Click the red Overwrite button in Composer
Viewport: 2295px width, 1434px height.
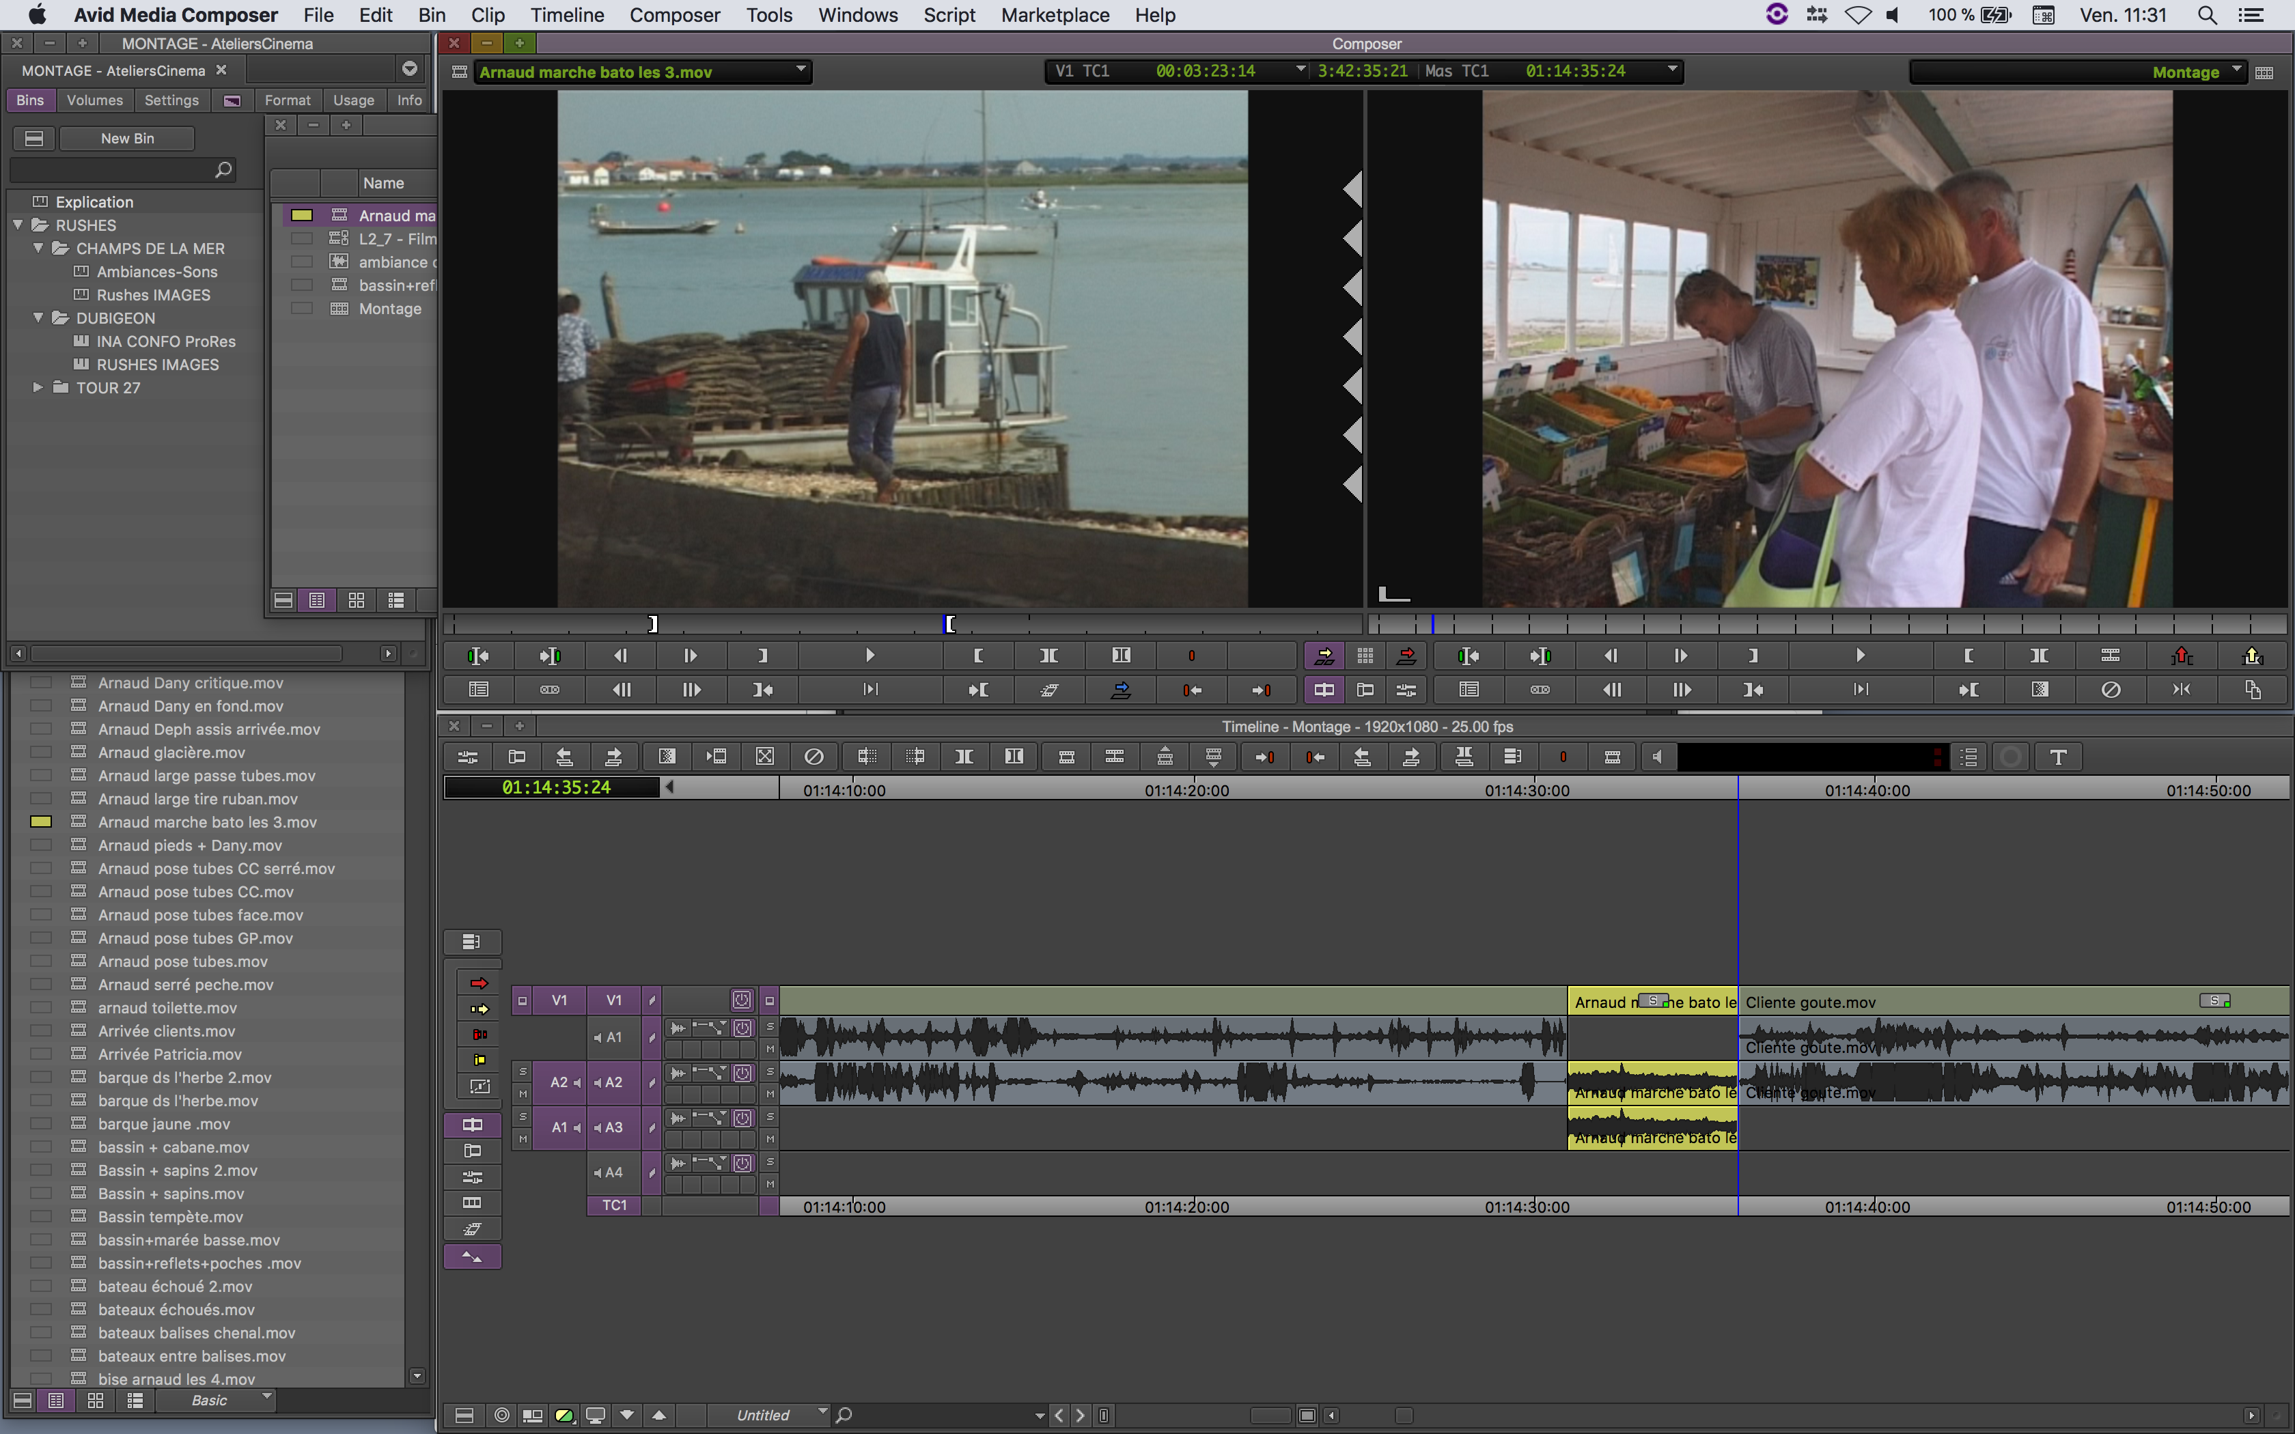pyautogui.click(x=1406, y=656)
